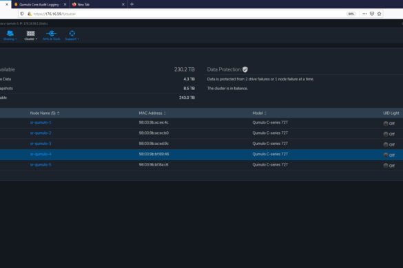Open the first node link in the Node Name column
The image size is (403, 268).
[41, 122]
